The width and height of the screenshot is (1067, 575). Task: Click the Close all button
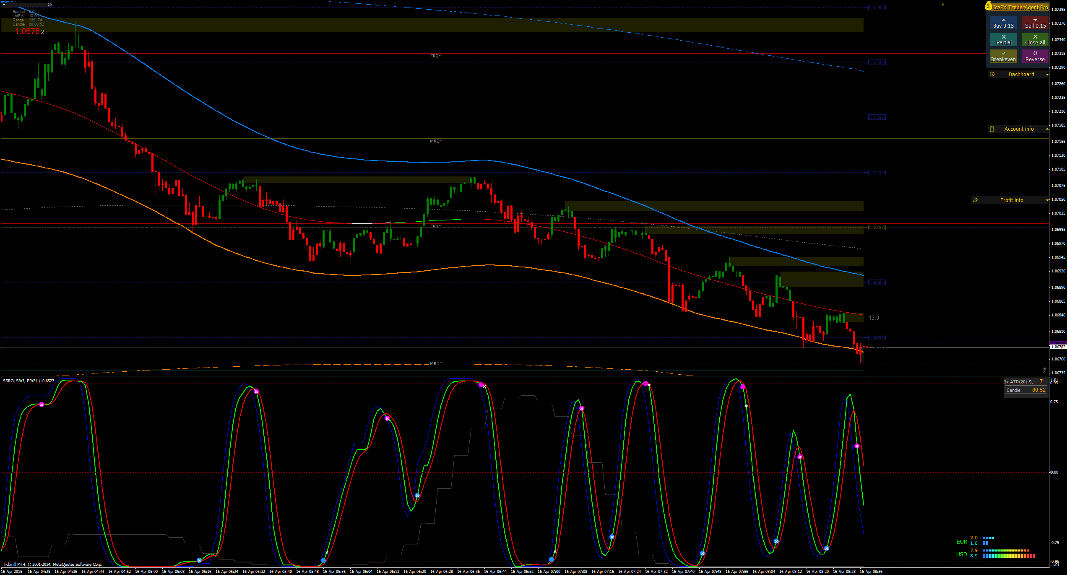pyautogui.click(x=1035, y=39)
